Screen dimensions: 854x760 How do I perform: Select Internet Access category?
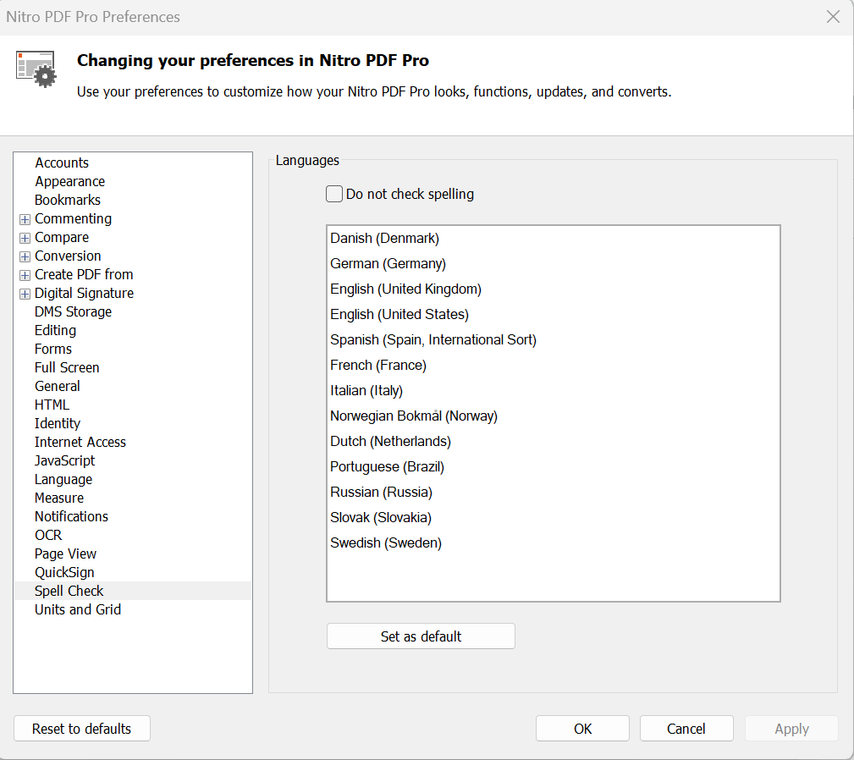pyautogui.click(x=80, y=442)
